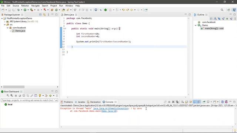Open the Navigate menu
Viewport: 237px width, 133px height.
pos(36,6)
